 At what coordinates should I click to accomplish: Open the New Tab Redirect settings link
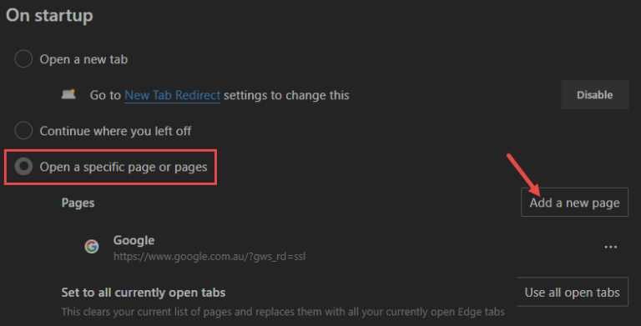tap(172, 95)
